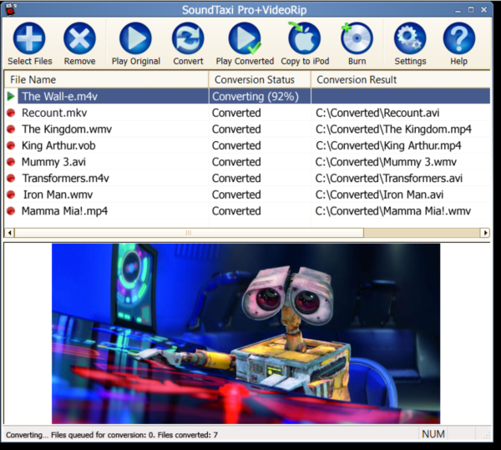The image size is (501, 450).
Task: Start conversion with the Convert icon
Action: [x=188, y=38]
